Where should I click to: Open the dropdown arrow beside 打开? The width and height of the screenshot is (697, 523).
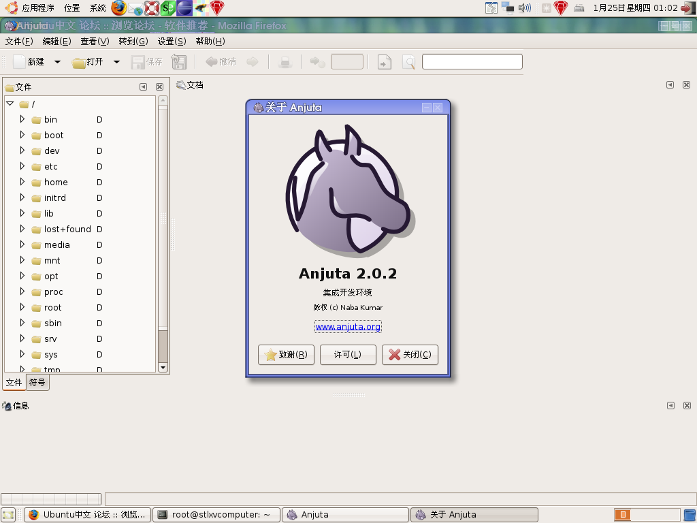coord(116,62)
